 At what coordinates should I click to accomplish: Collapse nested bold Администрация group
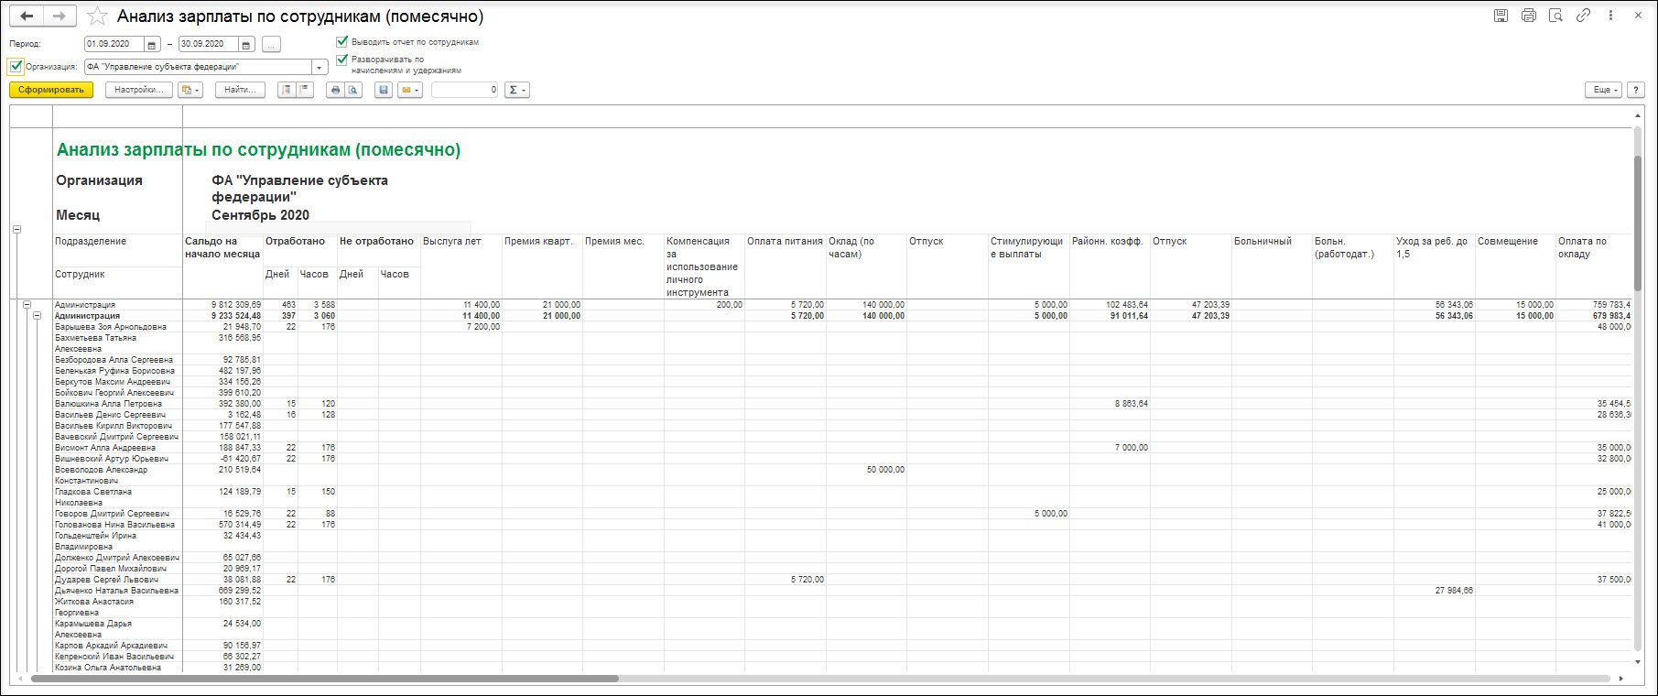pos(38,316)
